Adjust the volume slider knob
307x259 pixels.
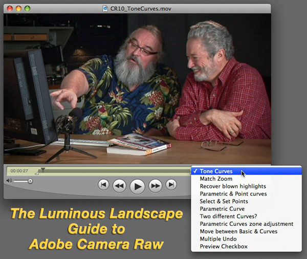[30, 181]
